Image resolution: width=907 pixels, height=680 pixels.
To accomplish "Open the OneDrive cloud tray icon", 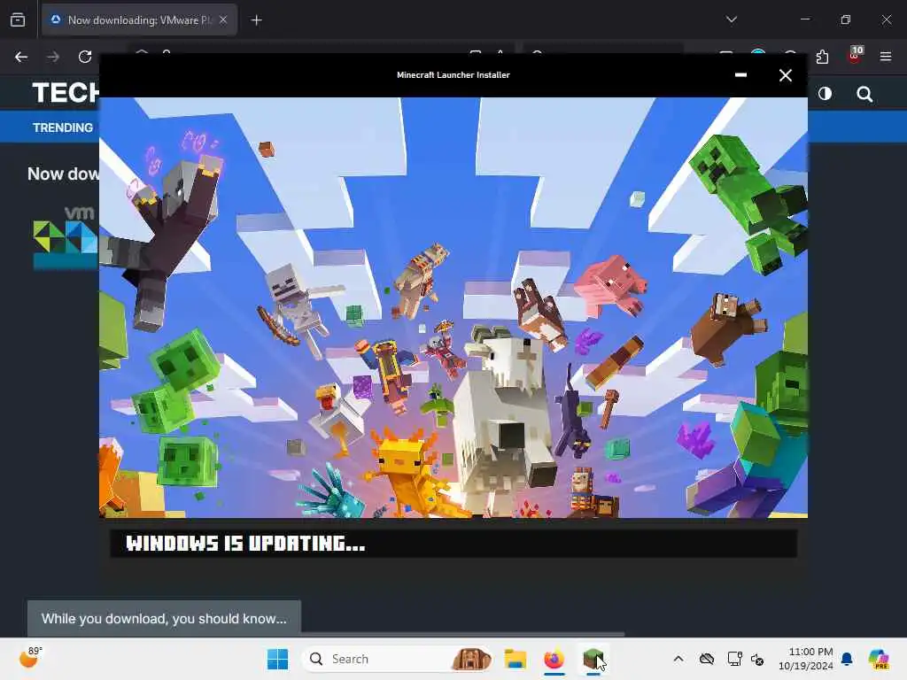I will [706, 659].
